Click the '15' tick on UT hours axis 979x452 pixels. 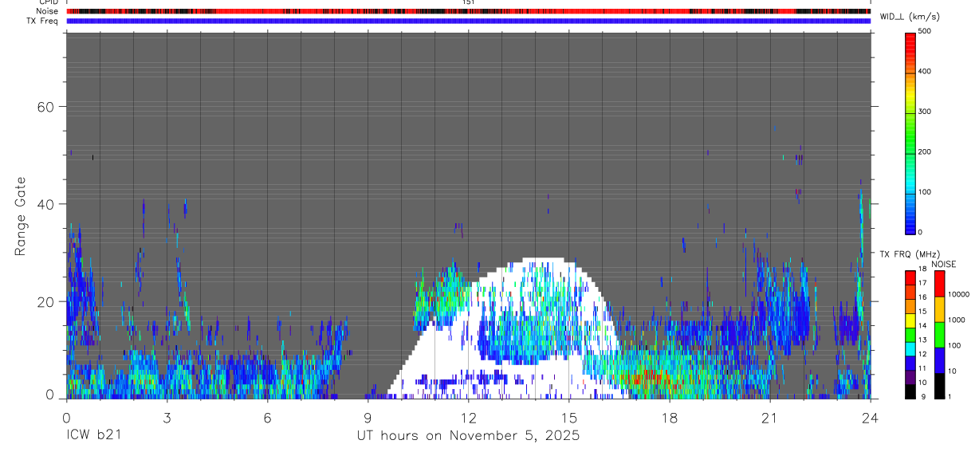(569, 417)
